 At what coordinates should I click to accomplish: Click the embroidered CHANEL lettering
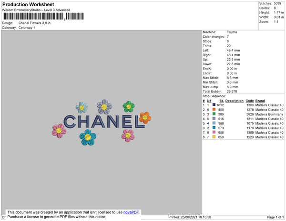click(x=104, y=121)
